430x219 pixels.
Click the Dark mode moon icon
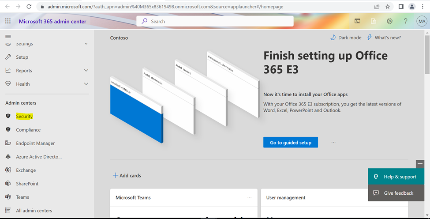click(333, 38)
